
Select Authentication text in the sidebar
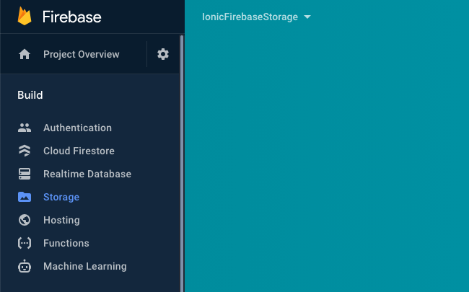77,128
